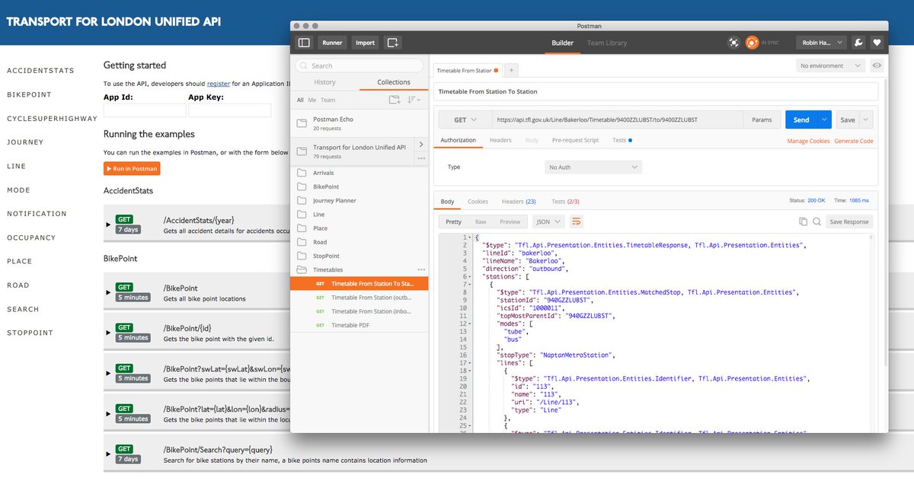Click the Postman Echo collection folder icon

(x=302, y=123)
